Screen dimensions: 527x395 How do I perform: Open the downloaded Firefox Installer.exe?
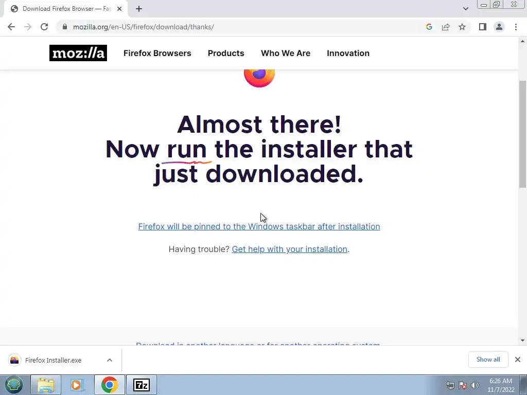53,360
